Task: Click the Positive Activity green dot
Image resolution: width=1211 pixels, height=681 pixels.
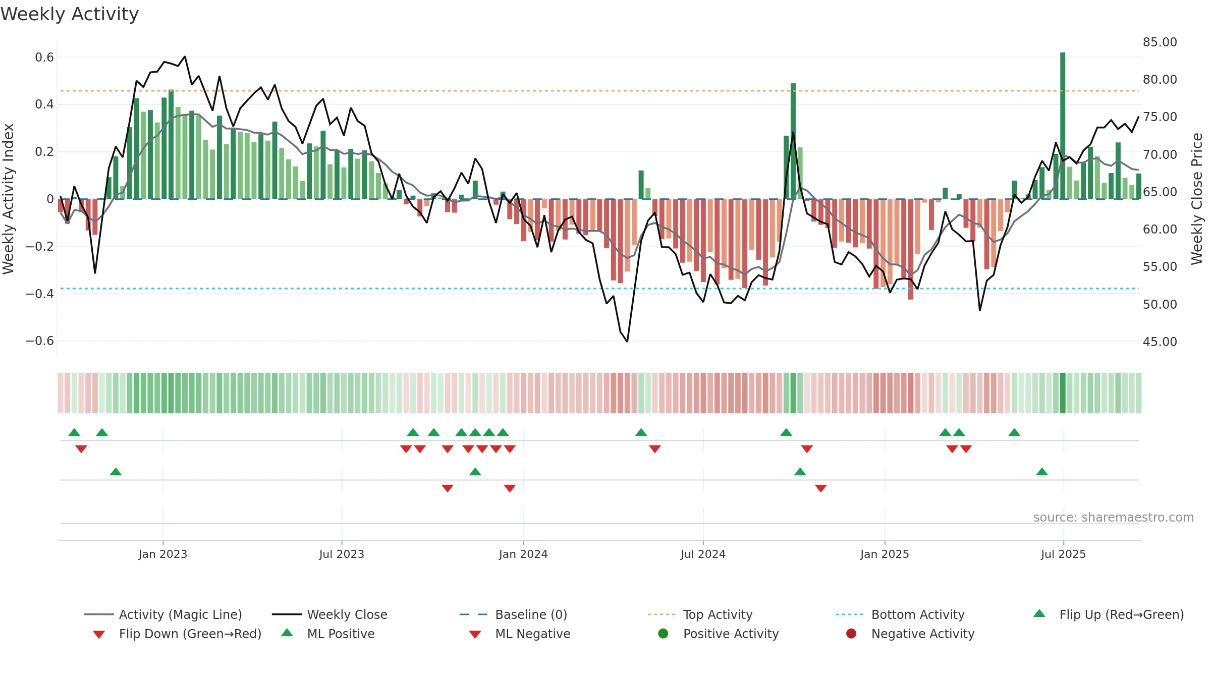Action: tap(663, 634)
